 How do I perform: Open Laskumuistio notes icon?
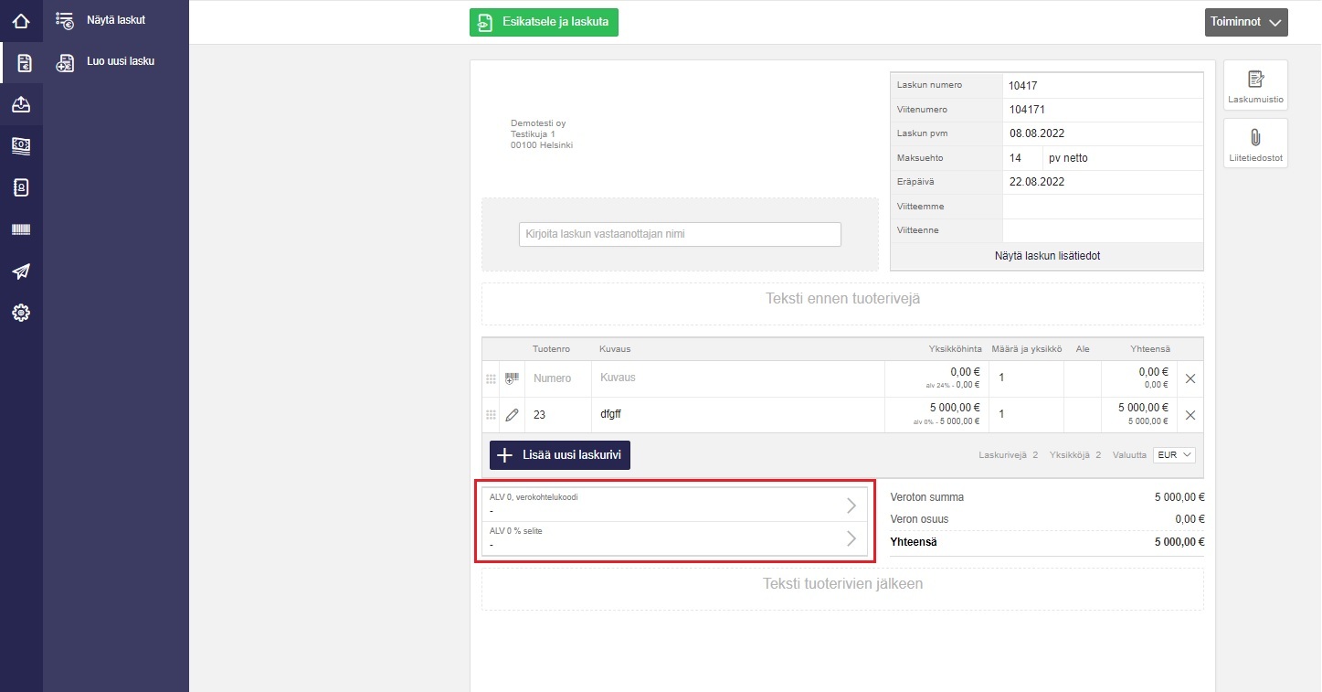coord(1255,80)
